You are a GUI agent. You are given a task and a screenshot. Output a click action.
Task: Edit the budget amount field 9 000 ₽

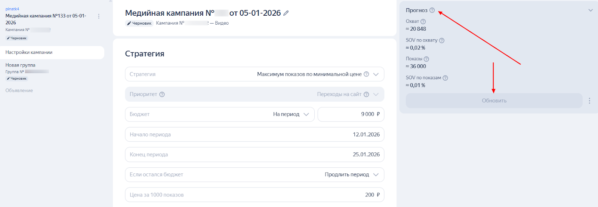tap(351, 114)
